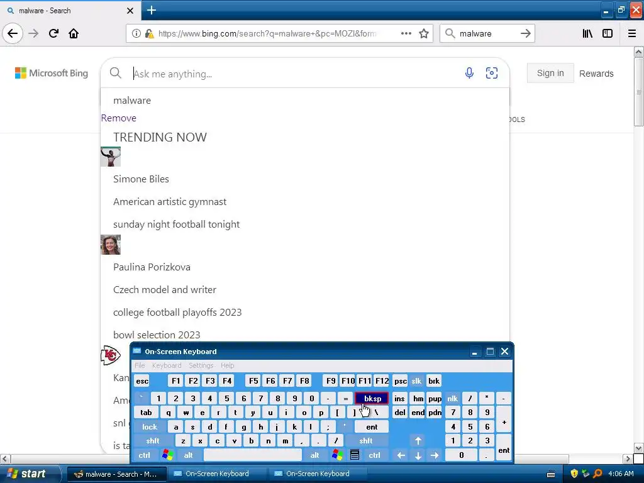
Task: Choose college football playoffs 2023 suggestion
Action: (177, 312)
